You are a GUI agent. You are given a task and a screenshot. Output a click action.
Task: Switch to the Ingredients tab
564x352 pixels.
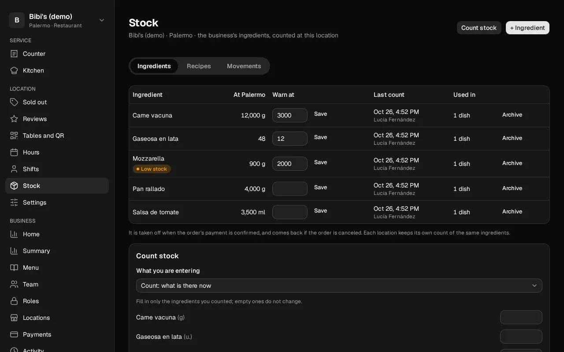(154, 66)
